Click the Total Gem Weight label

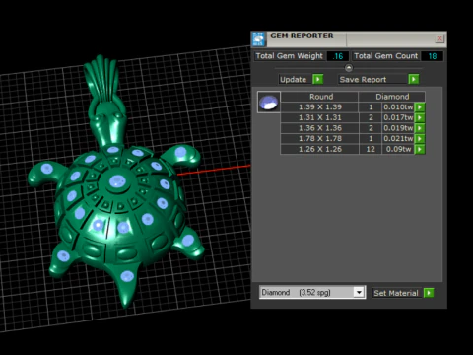pos(289,56)
